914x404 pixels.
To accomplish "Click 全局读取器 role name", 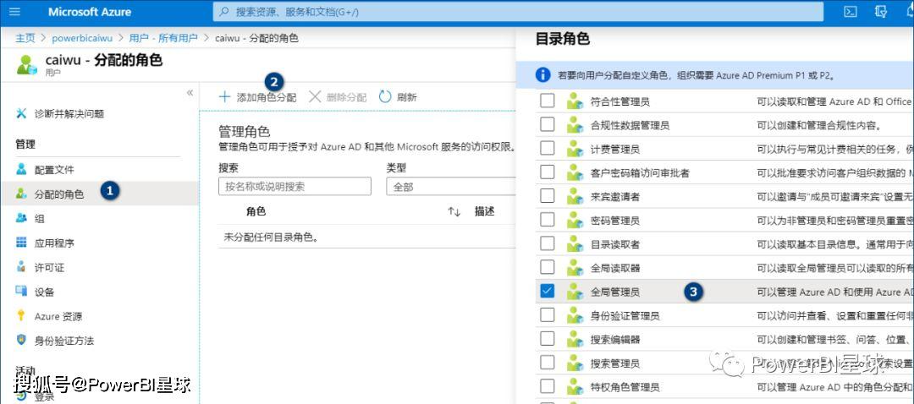I will point(615,268).
